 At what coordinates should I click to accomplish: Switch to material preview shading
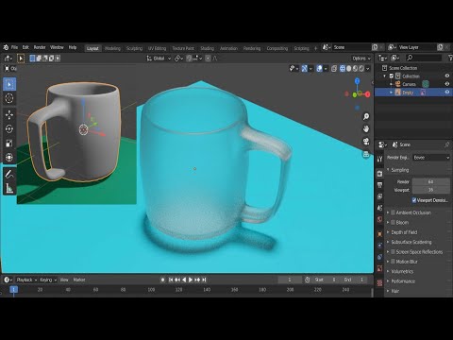pyautogui.click(x=355, y=68)
